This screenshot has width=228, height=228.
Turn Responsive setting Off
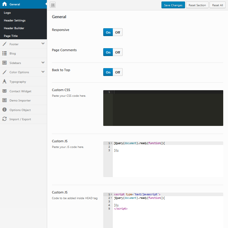click(118, 32)
